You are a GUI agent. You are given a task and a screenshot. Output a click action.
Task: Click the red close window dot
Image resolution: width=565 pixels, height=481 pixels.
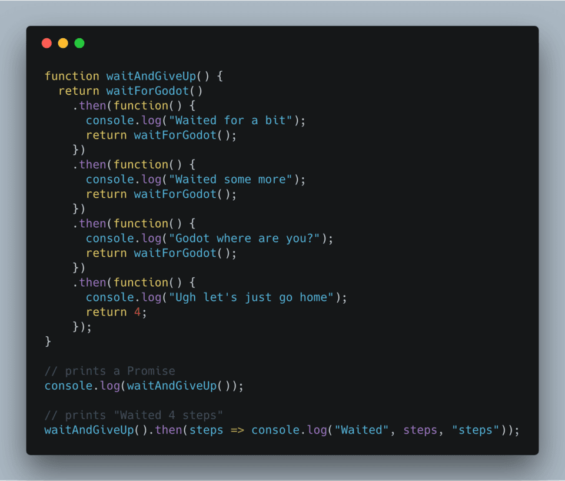(47, 43)
